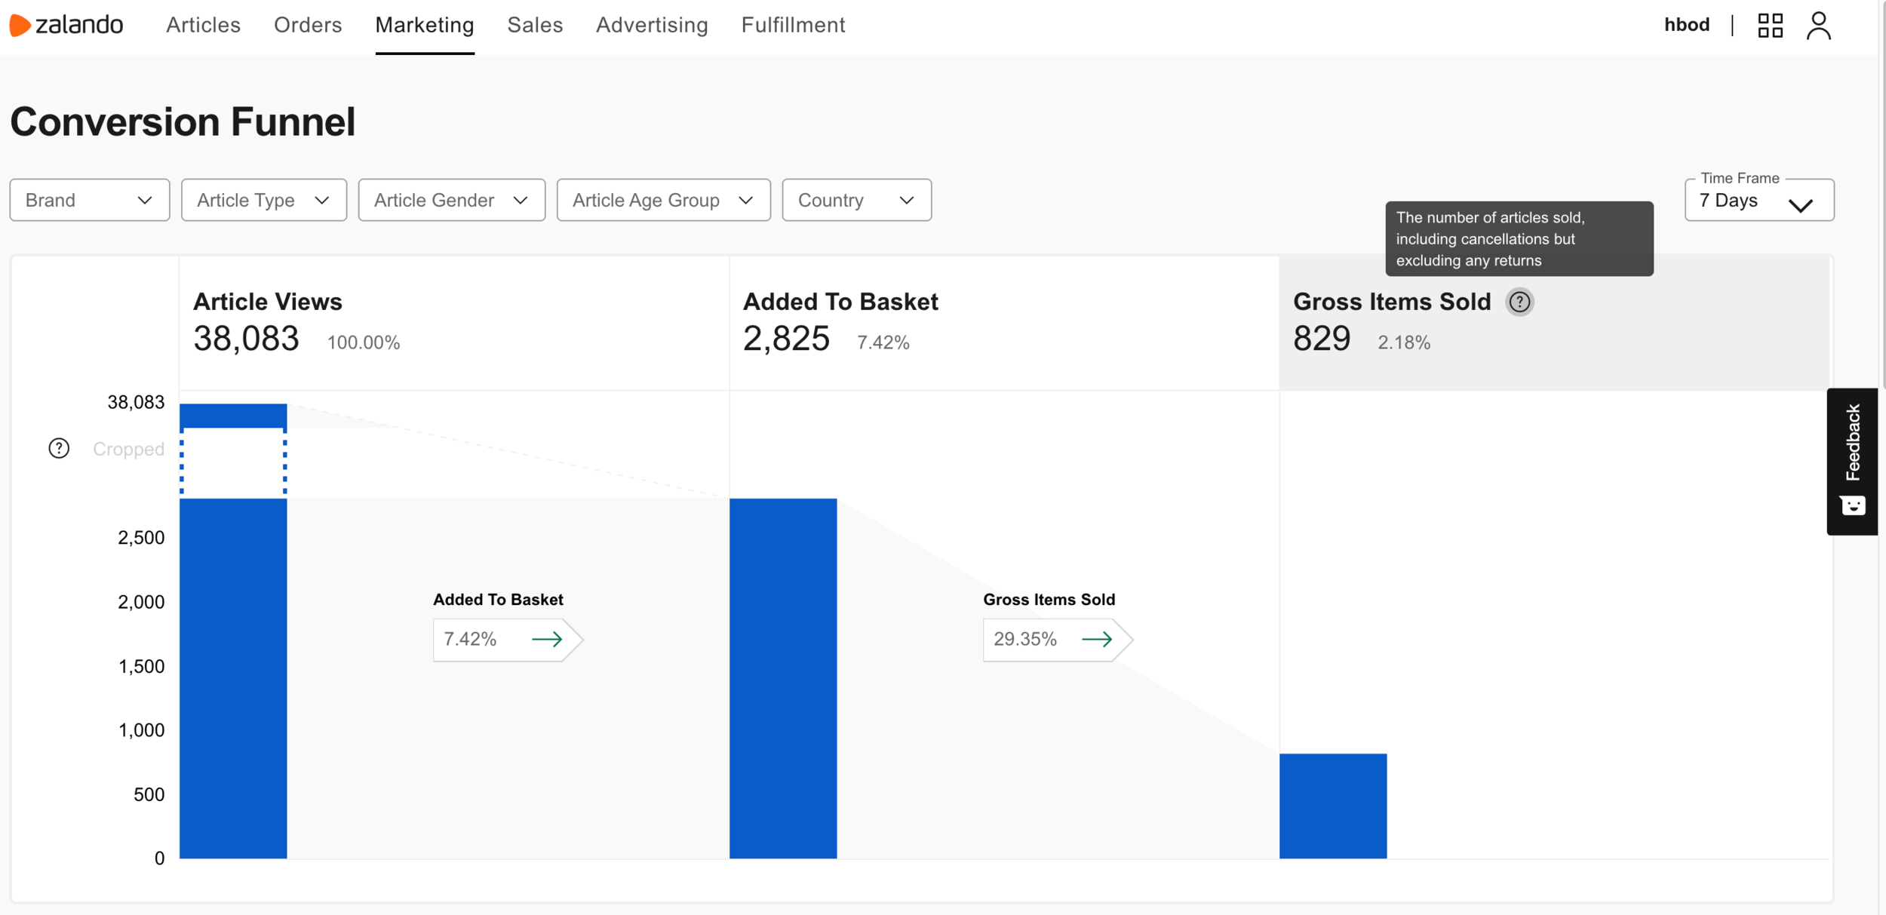Click the 2.18% percentage
The image size is (1886, 915).
click(1404, 342)
